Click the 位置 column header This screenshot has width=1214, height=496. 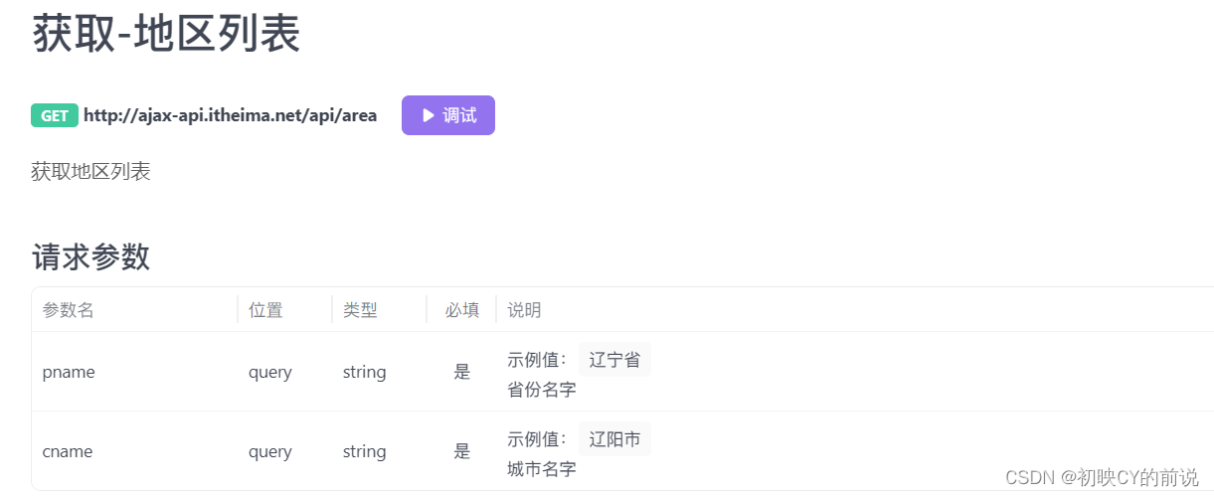(x=266, y=310)
